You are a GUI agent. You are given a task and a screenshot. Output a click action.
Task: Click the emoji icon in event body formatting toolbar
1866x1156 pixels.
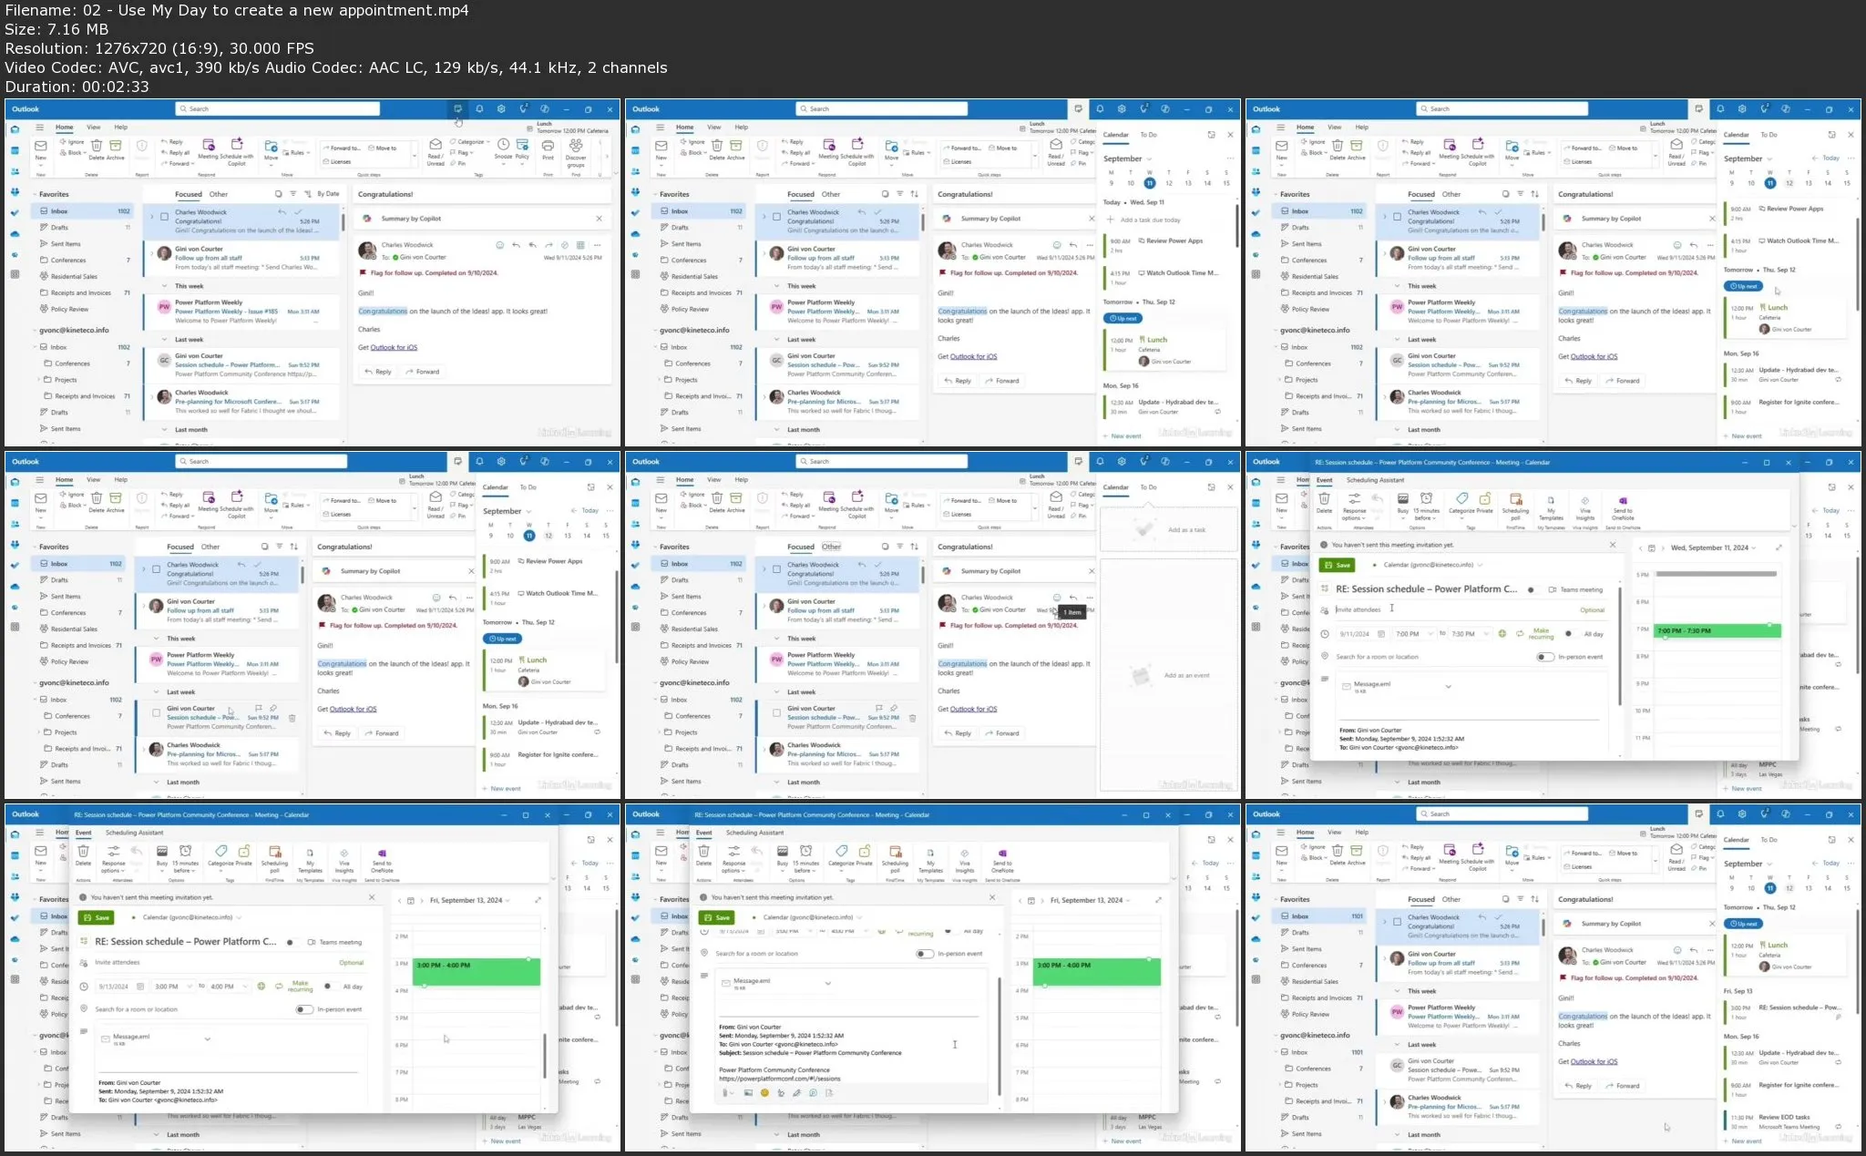point(764,1092)
